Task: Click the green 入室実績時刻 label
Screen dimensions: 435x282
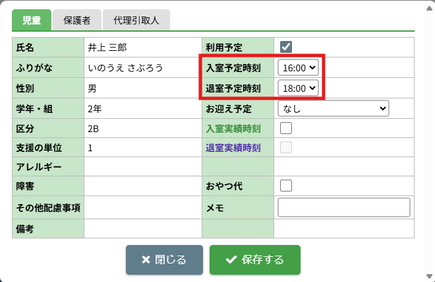Action: (233, 128)
